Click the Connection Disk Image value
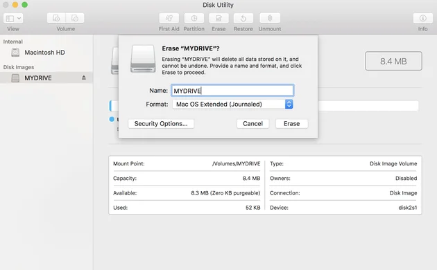437x270 pixels. (x=404, y=193)
